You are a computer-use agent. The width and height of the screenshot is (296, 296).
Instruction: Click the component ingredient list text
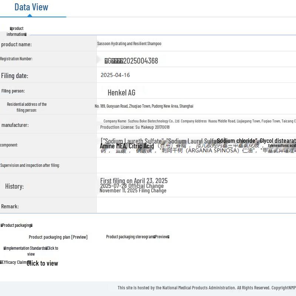198,145
